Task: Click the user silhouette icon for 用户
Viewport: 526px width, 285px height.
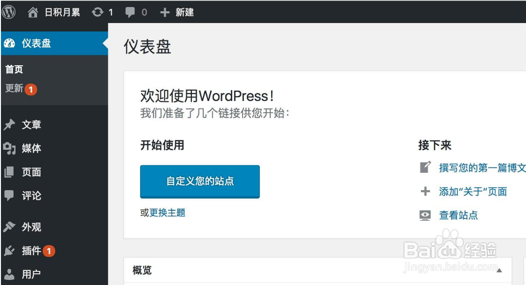Action: (9, 274)
